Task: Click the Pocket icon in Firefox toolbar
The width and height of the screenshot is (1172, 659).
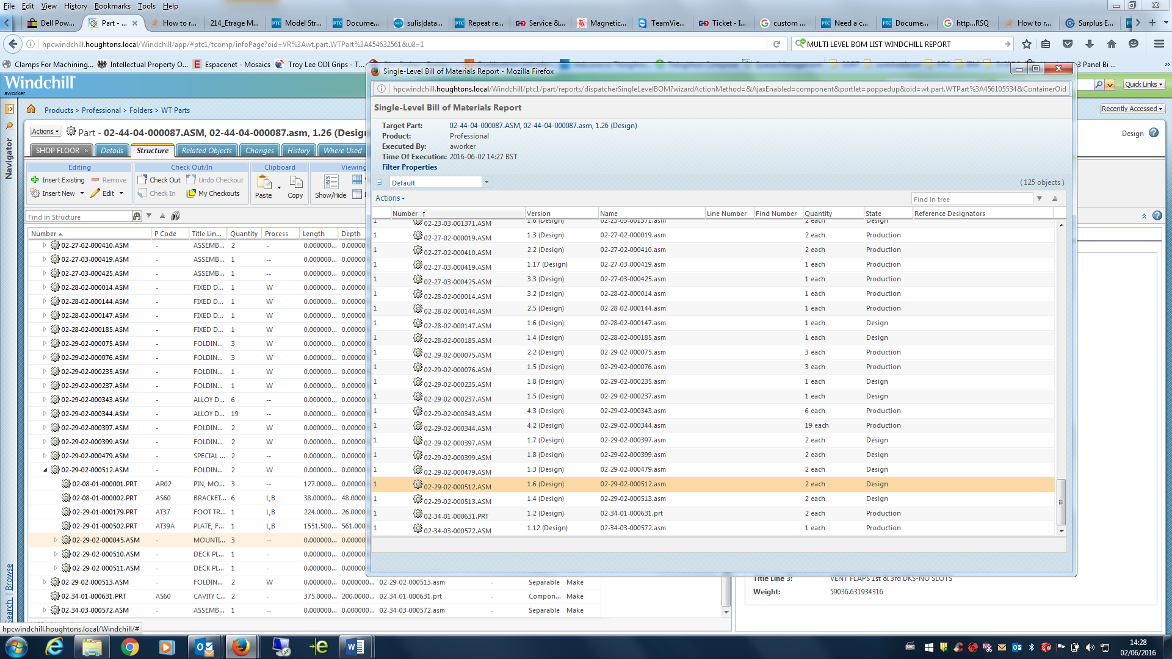Action: tap(1068, 44)
